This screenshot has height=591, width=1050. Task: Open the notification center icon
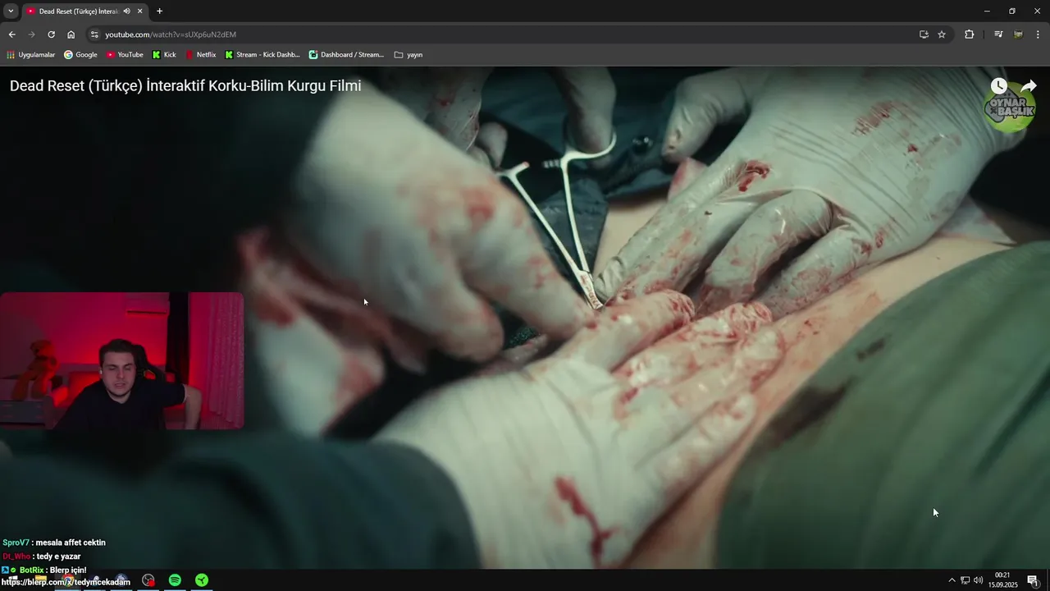tap(1033, 580)
